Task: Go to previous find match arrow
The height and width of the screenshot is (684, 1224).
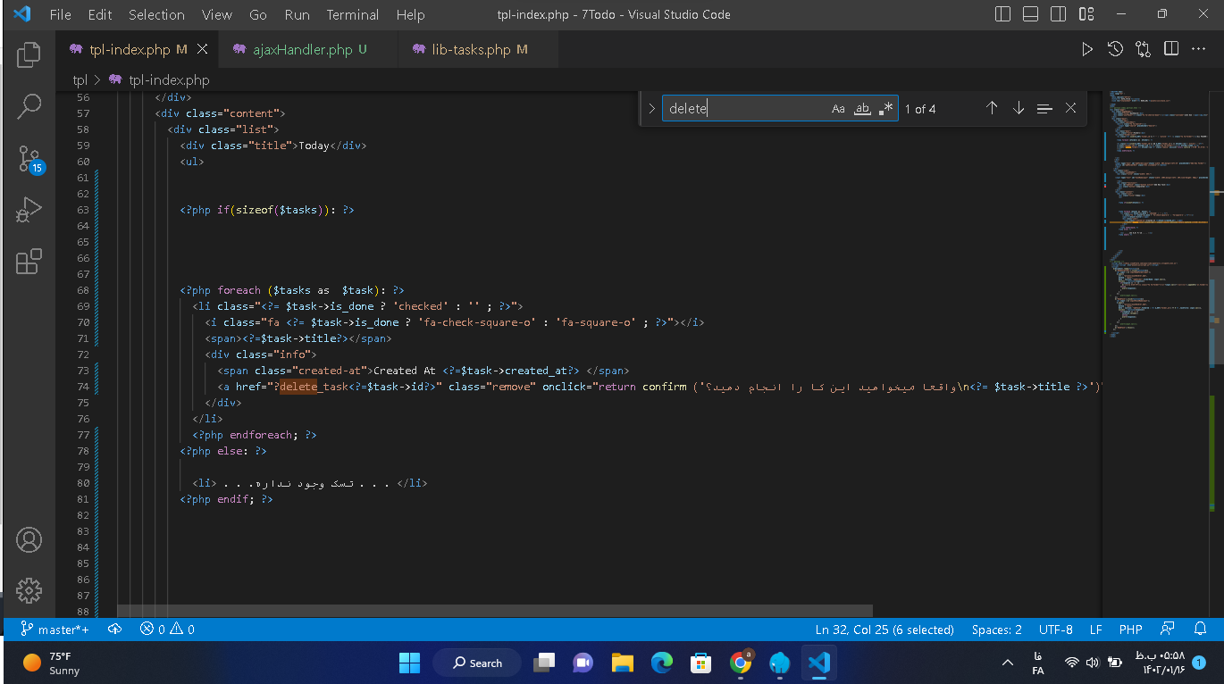Action: 992,108
